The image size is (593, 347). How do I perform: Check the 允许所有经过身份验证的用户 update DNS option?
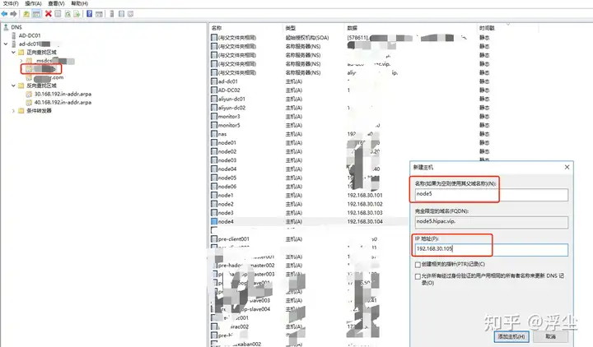(418, 276)
